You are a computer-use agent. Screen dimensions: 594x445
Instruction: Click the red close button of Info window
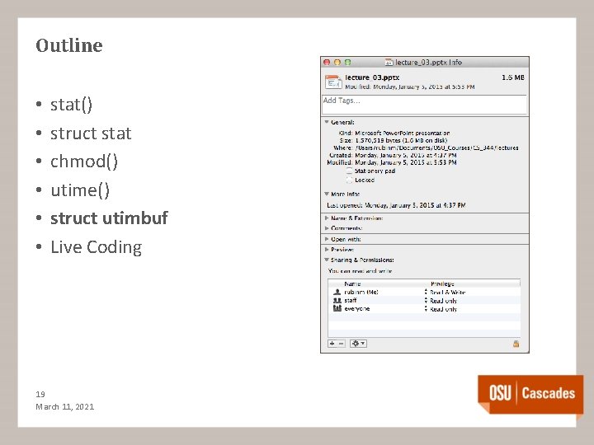327,62
